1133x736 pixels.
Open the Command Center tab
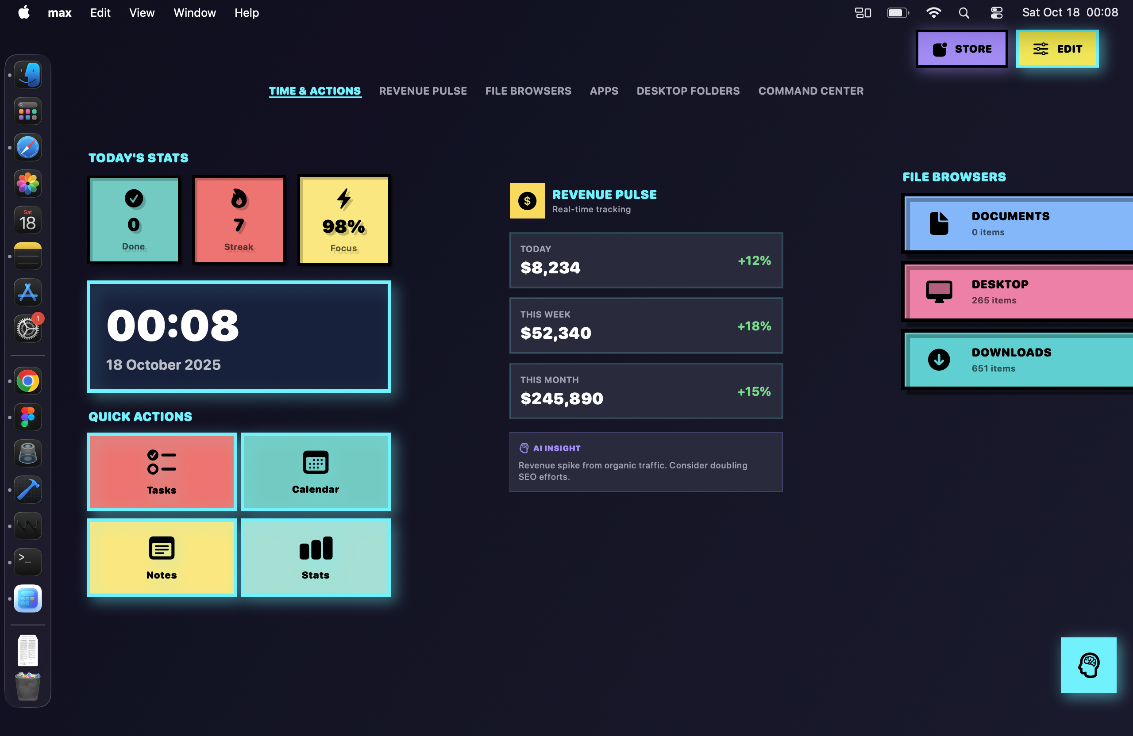coord(811,91)
